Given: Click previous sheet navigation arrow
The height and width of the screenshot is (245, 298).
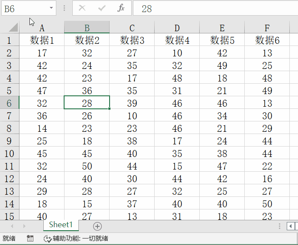Looking at the screenshot, I should point(12,226).
